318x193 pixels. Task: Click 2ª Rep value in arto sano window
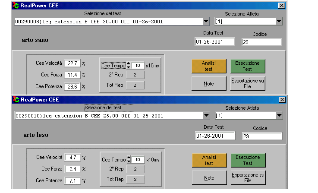[x=135, y=75]
